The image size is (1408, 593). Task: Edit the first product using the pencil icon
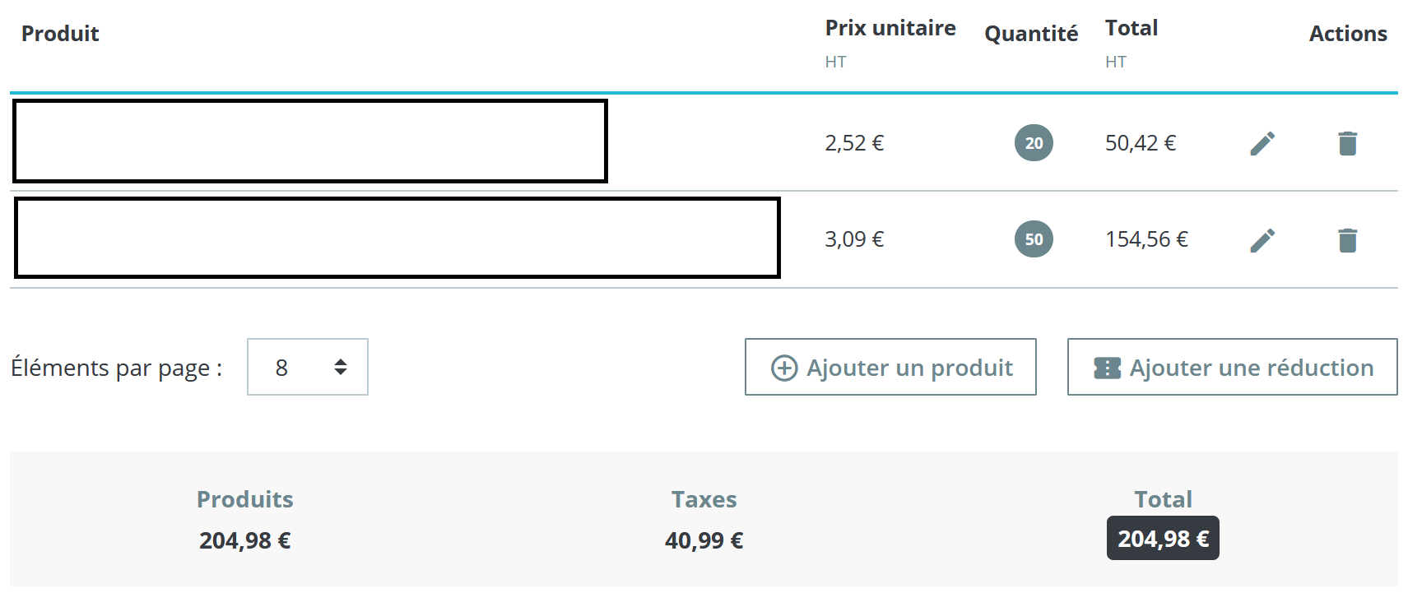tap(1263, 142)
